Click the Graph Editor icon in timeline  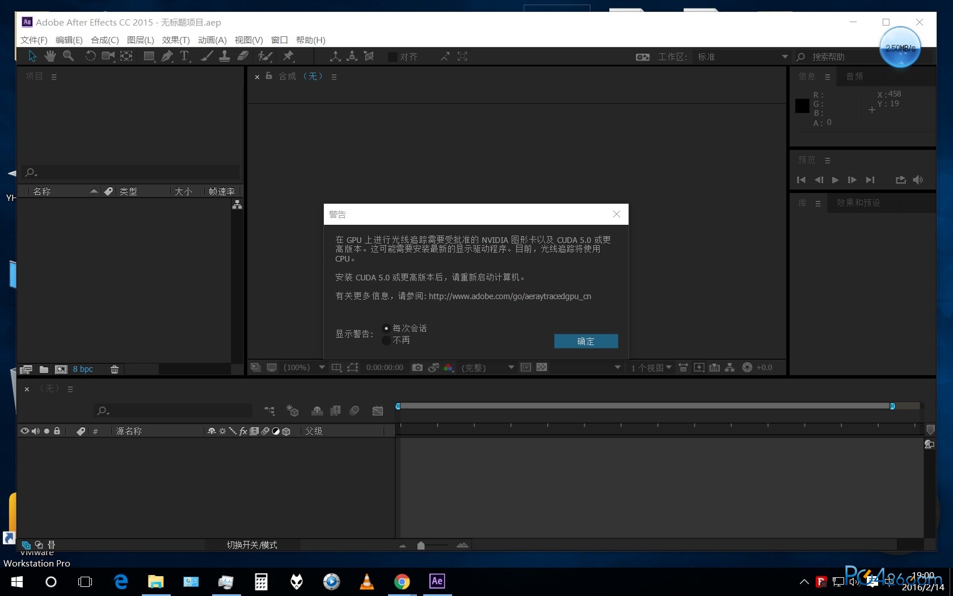pyautogui.click(x=378, y=410)
